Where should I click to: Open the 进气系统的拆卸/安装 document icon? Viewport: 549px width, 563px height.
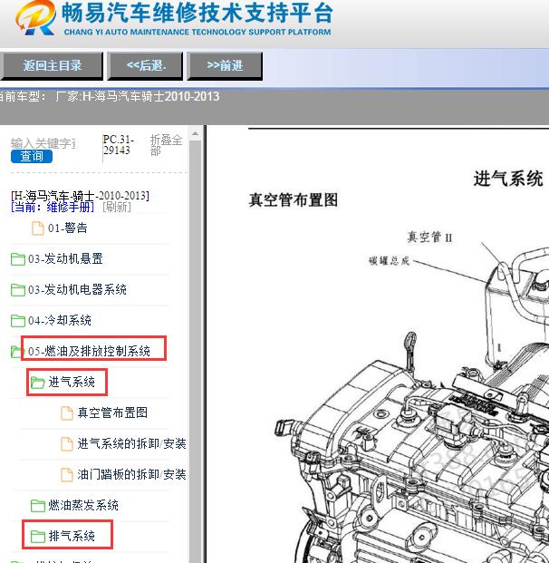tap(67, 444)
